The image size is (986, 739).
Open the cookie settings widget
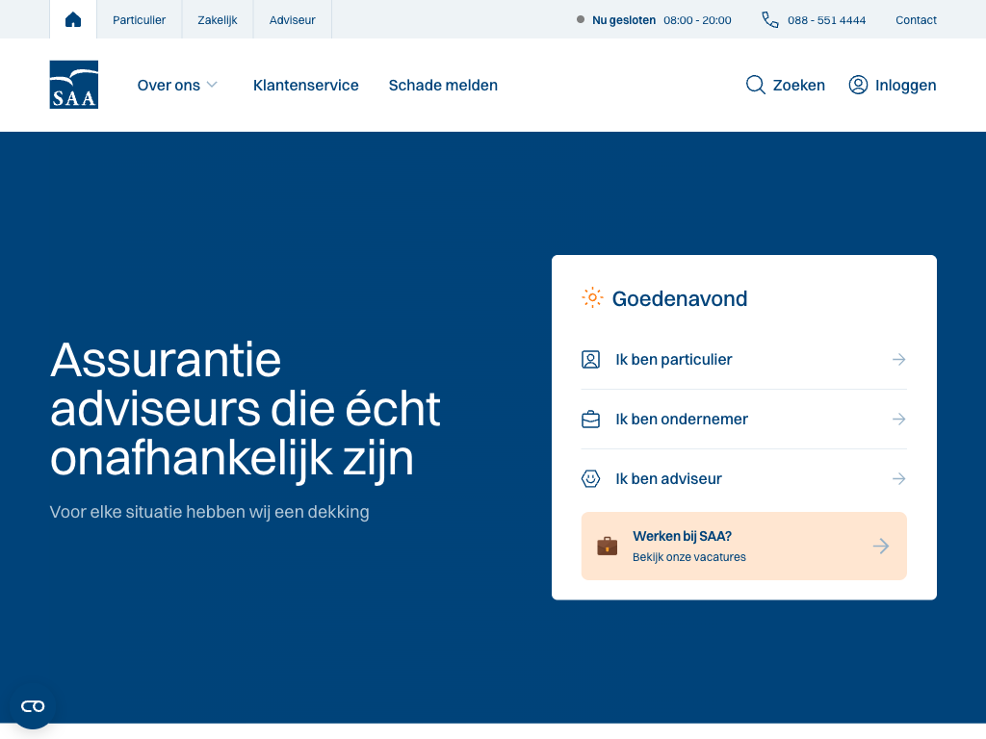(x=33, y=706)
